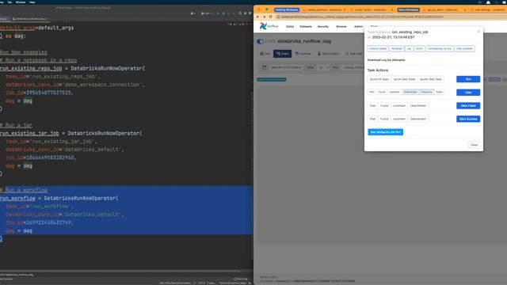Click Close button at dialog bottom

474,145
